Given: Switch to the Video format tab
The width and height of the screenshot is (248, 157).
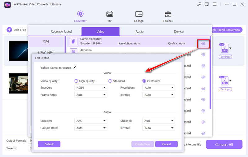Looking at the screenshot, I should (100, 32).
